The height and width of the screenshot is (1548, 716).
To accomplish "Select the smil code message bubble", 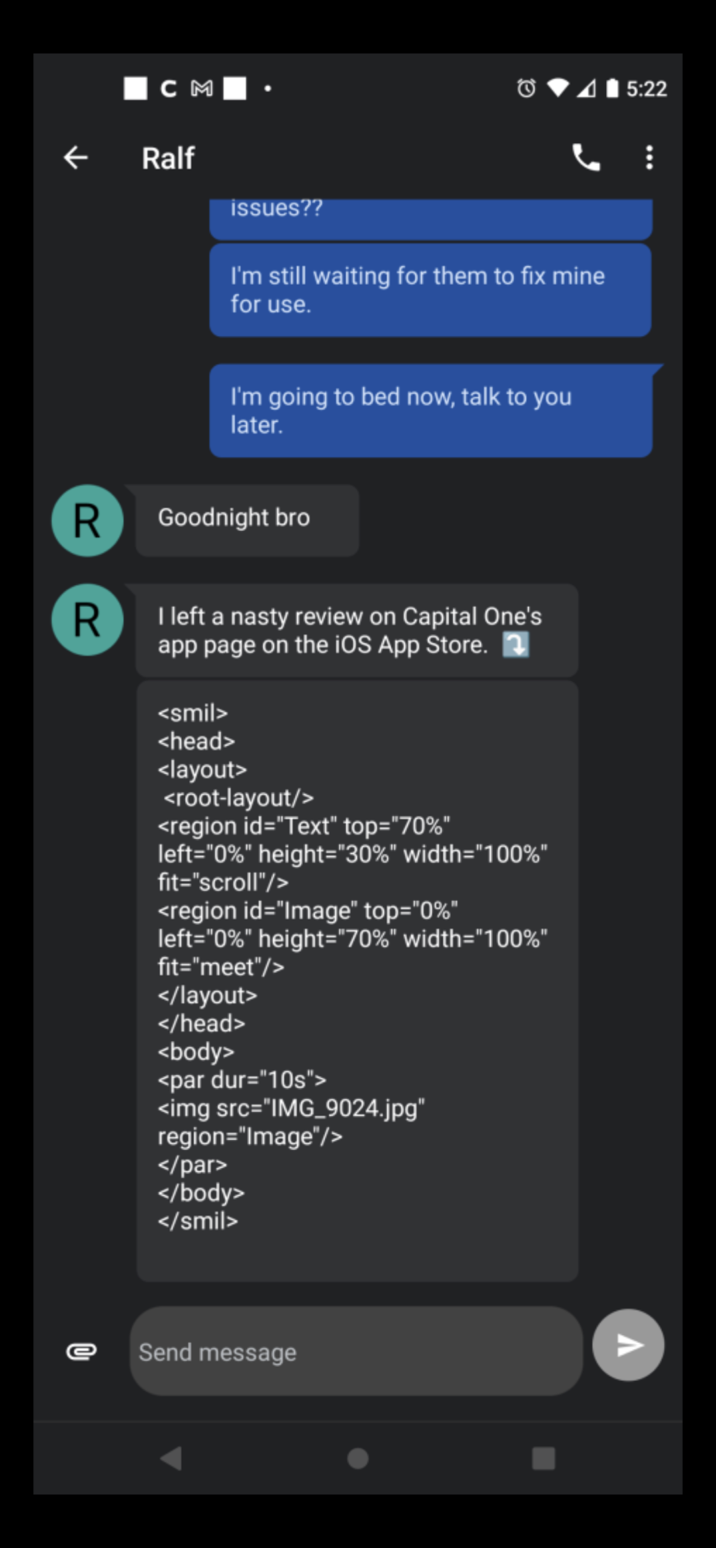I will [x=358, y=981].
